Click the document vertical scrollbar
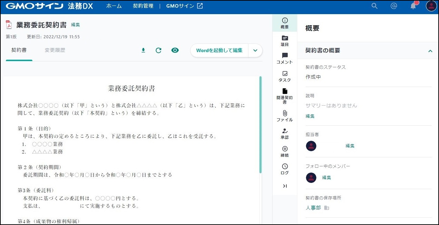 pyautogui.click(x=261, y=125)
